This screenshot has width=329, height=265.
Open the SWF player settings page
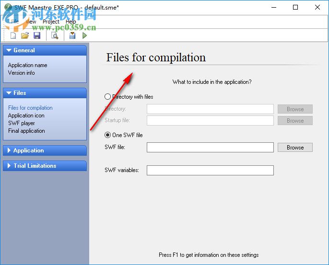pos(22,123)
